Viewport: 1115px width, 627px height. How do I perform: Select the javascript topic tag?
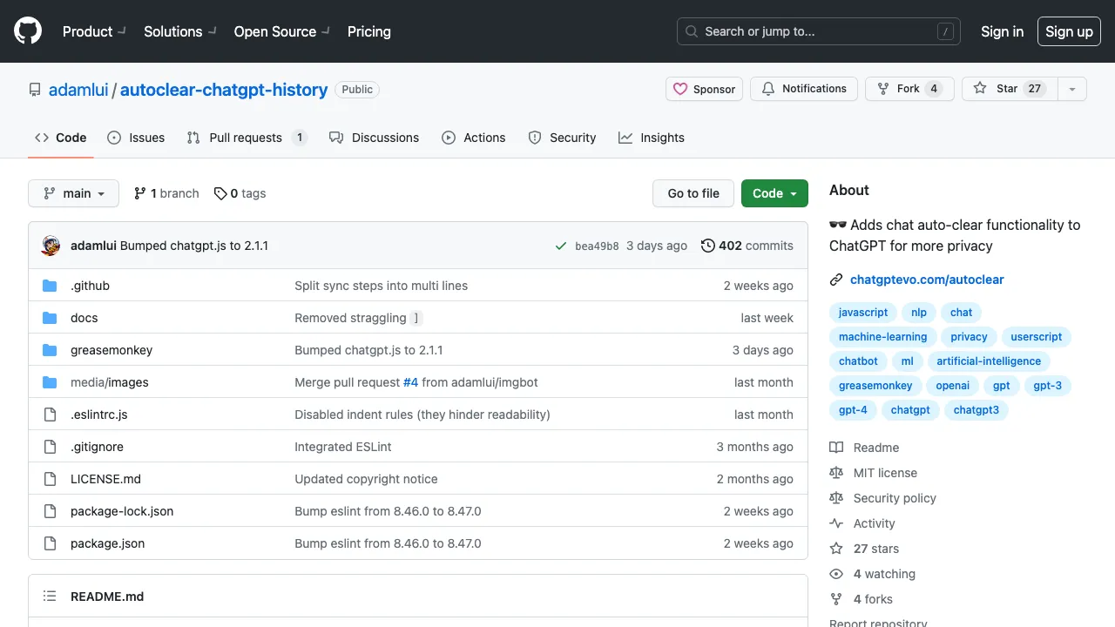(x=863, y=313)
